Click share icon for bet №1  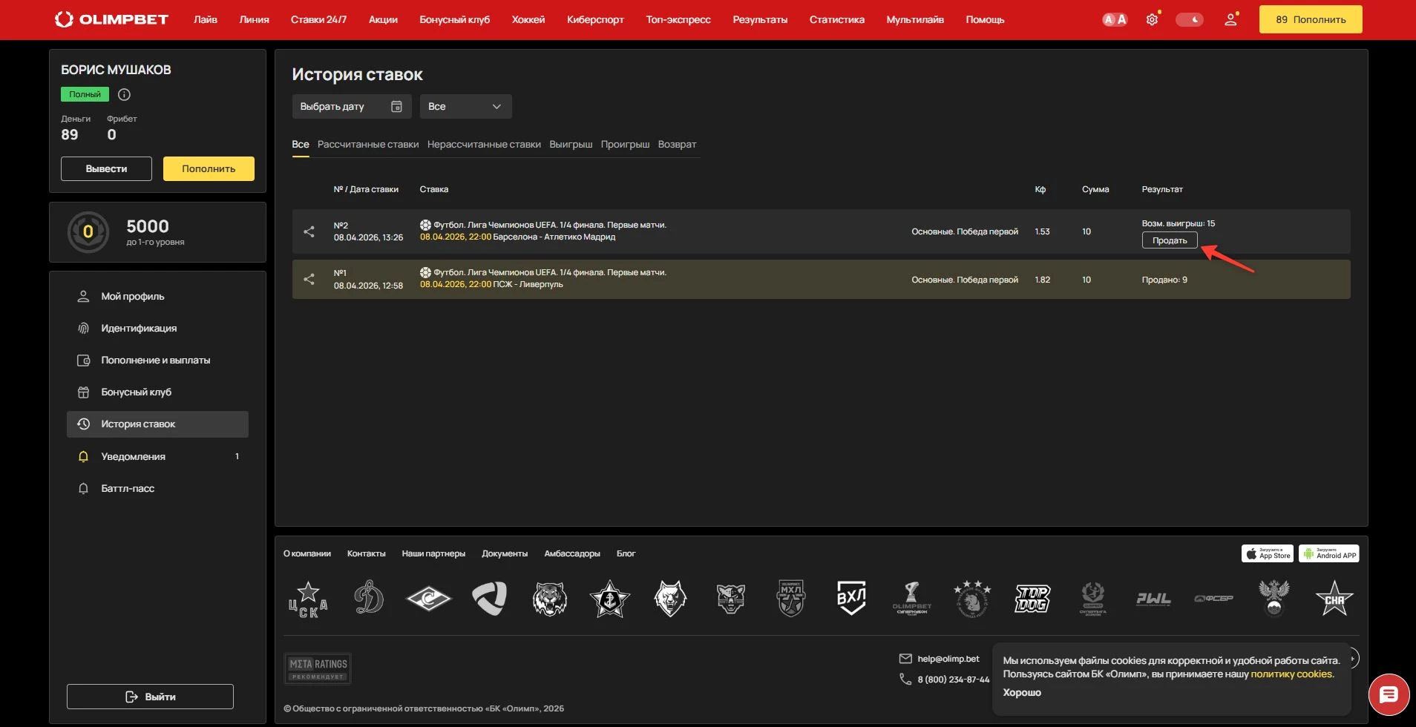[x=309, y=279]
